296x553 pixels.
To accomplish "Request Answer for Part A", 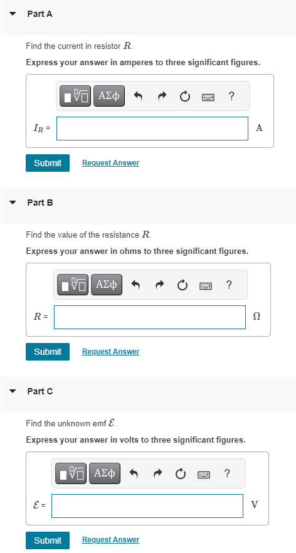I will pyautogui.click(x=111, y=163).
